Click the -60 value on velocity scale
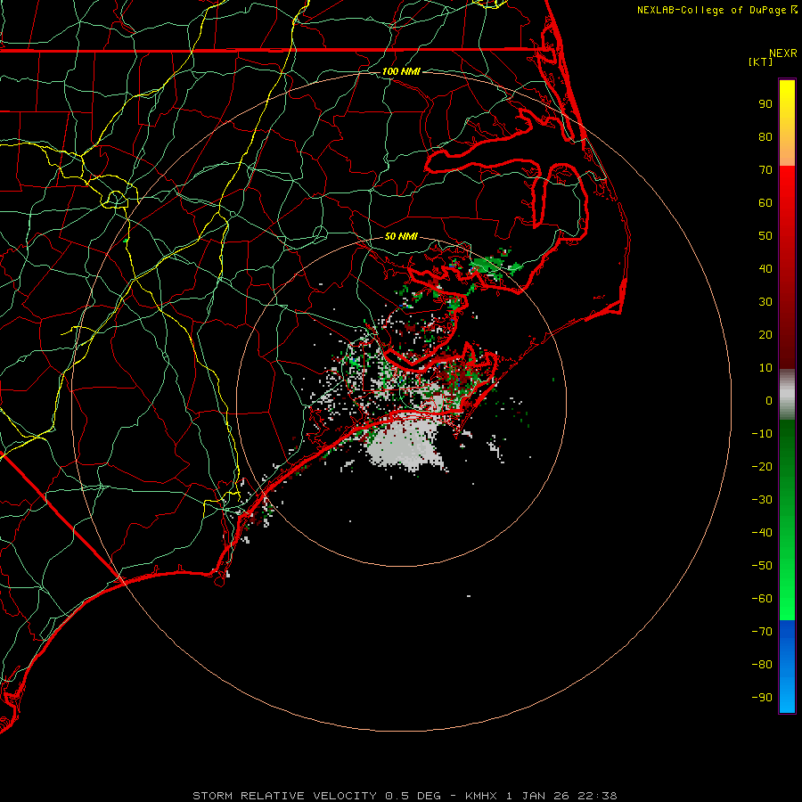The height and width of the screenshot is (802, 802). click(762, 599)
